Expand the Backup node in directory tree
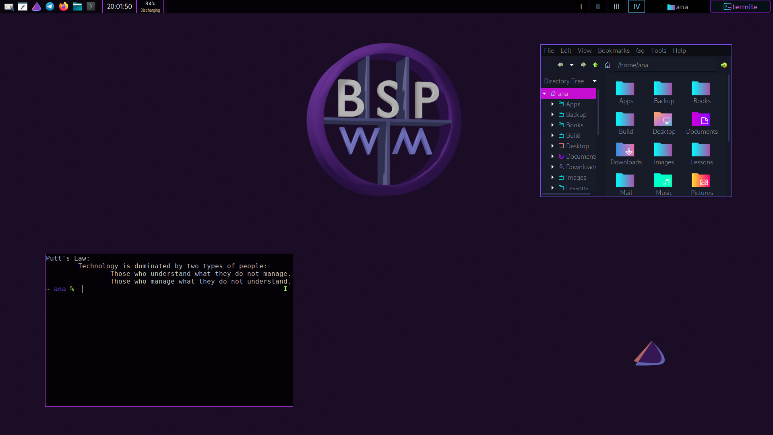 [x=552, y=114]
